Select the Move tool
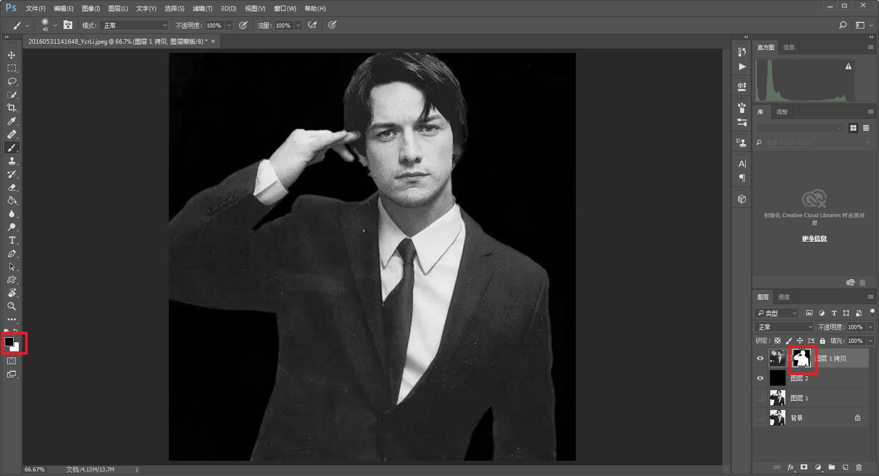Viewport: 879px width, 476px height. click(12, 55)
